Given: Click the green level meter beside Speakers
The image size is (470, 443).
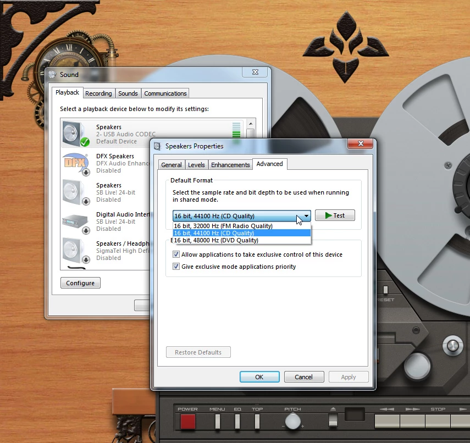Looking at the screenshot, I should (236, 130).
